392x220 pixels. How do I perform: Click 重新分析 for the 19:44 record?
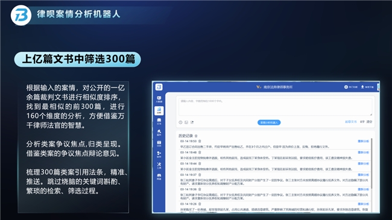(364, 163)
